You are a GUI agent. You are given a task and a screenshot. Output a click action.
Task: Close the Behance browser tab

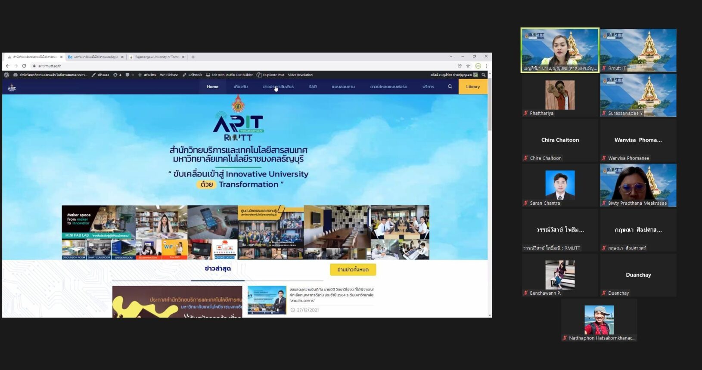122,57
